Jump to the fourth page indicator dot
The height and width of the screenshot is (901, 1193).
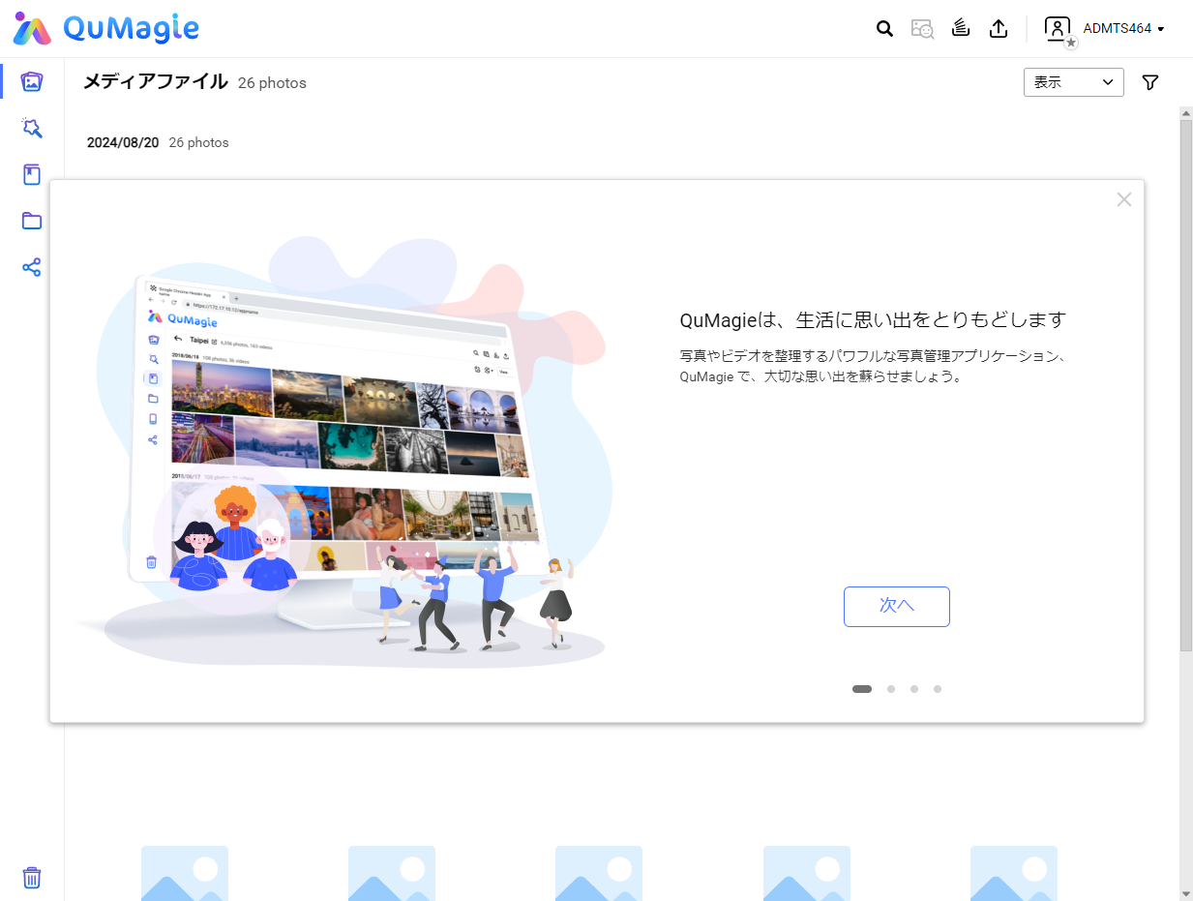(x=938, y=689)
